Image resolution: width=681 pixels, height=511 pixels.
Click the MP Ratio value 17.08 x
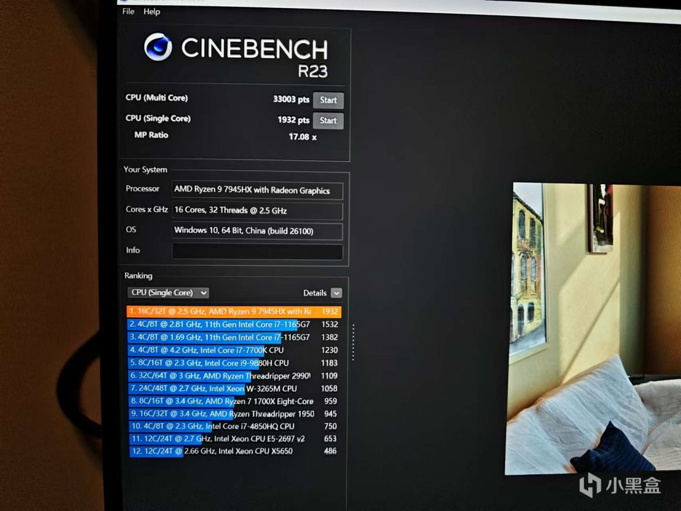tap(303, 137)
